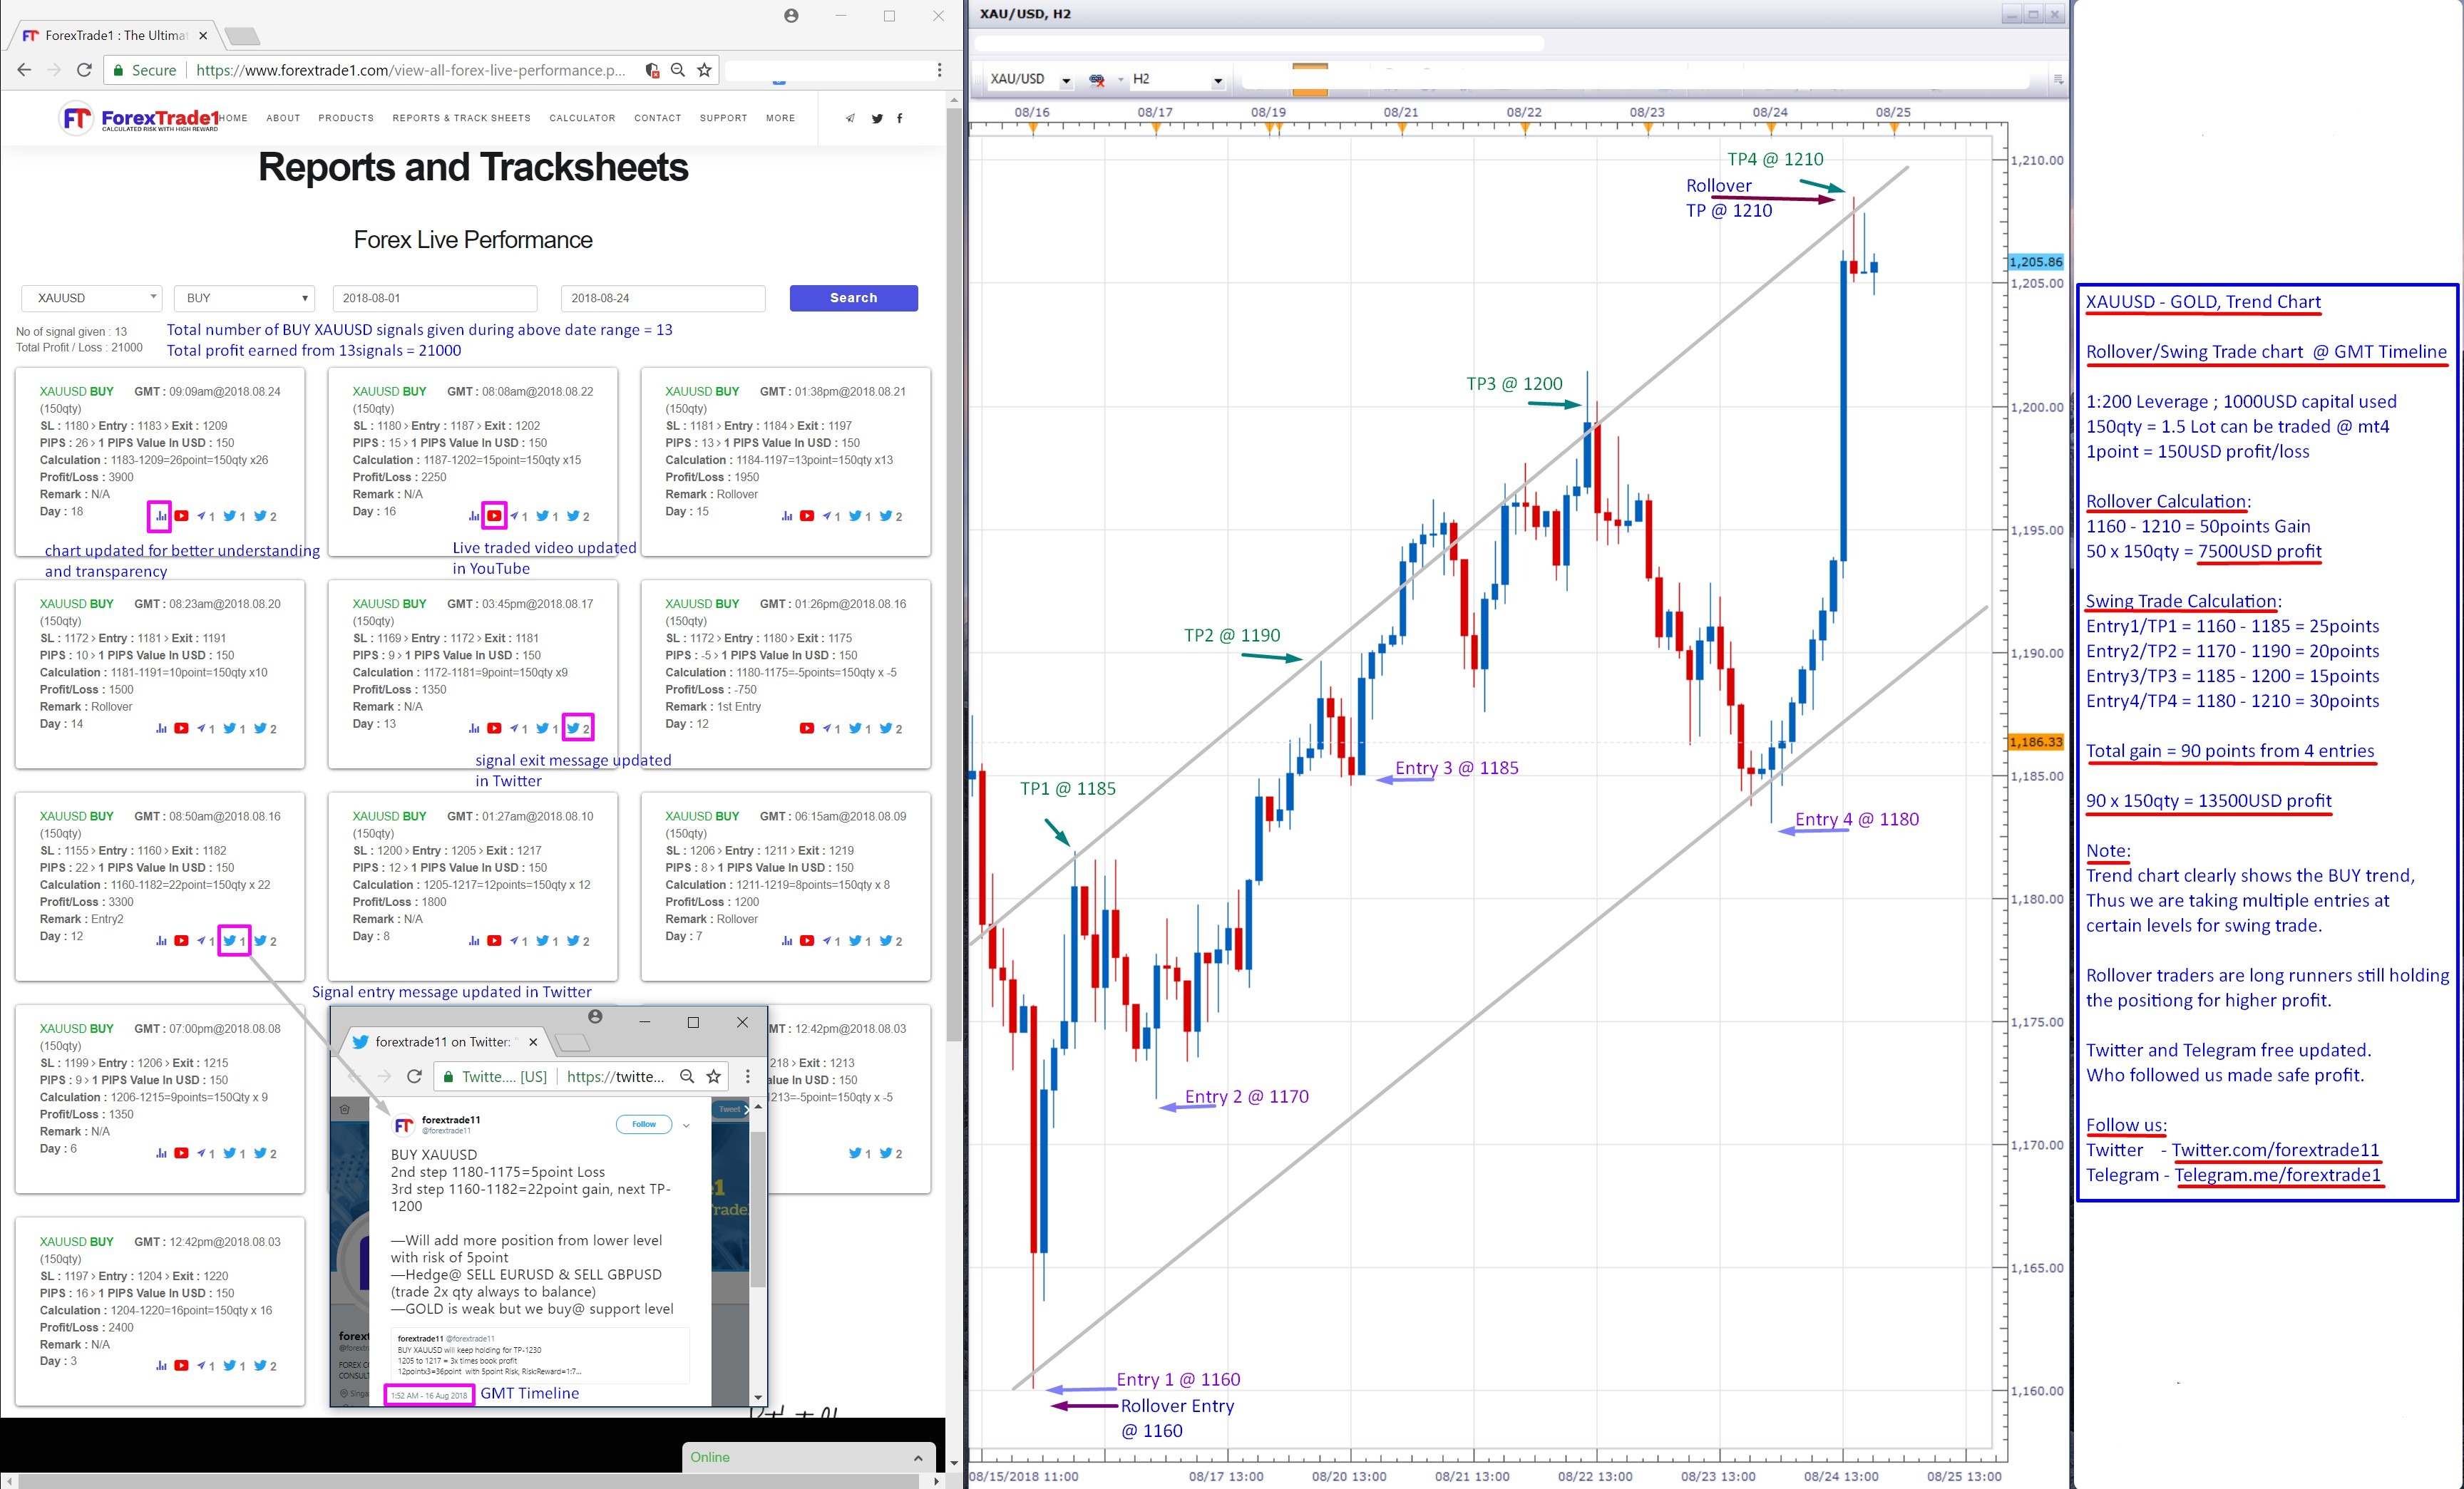The width and height of the screenshot is (2464, 1489).
Task: Open chart icon on 2018.08.08 signal card
Action: click(161, 1153)
